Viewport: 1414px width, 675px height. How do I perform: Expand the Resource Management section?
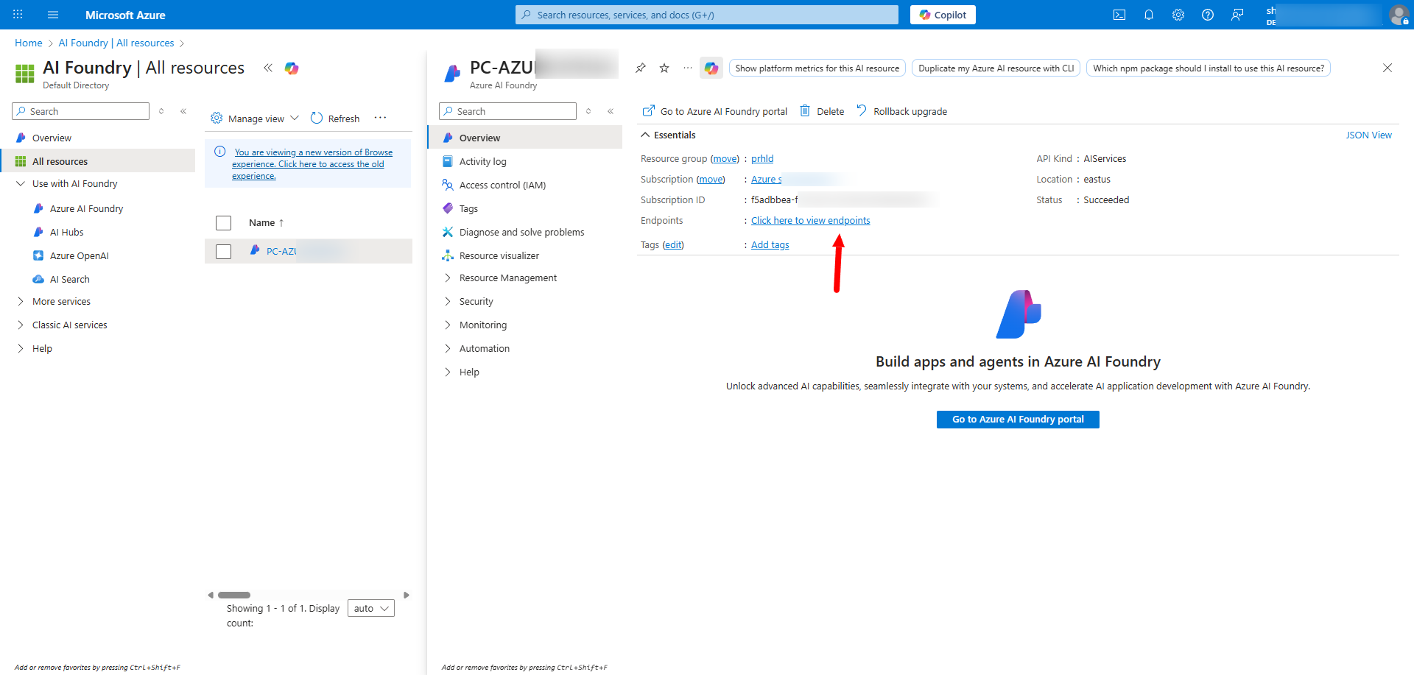(507, 278)
